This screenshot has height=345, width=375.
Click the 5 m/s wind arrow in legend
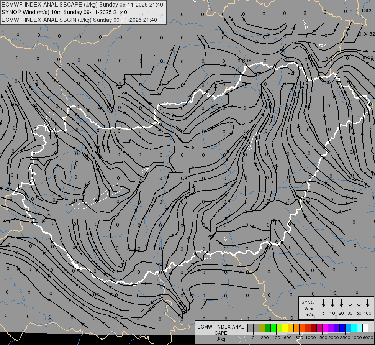pyautogui.click(x=323, y=303)
